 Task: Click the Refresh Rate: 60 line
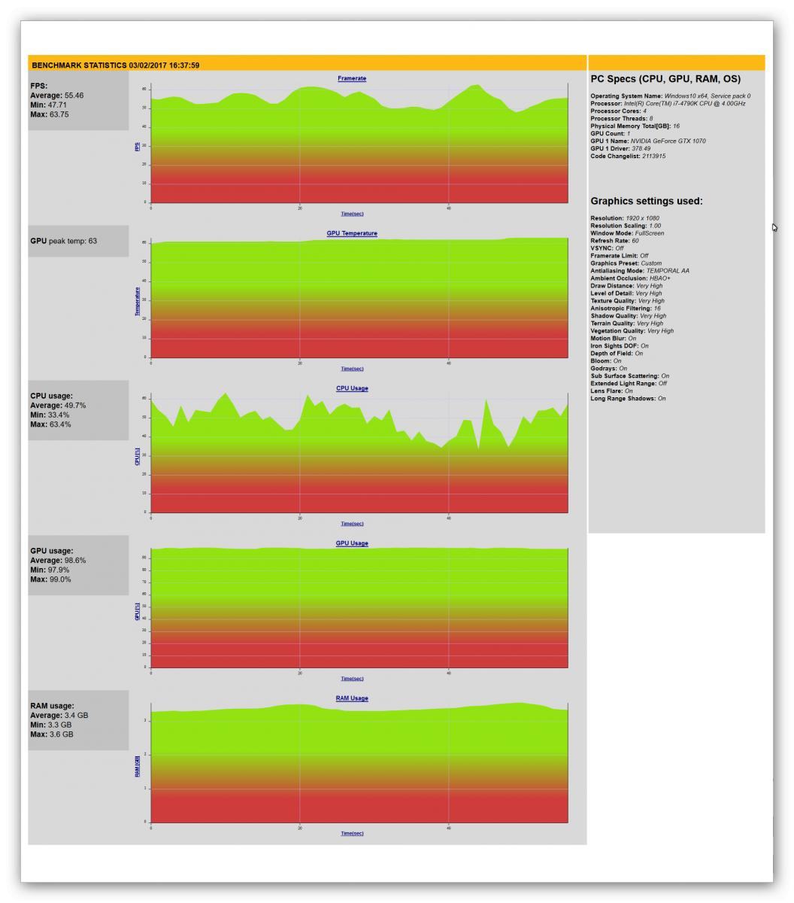pos(615,241)
